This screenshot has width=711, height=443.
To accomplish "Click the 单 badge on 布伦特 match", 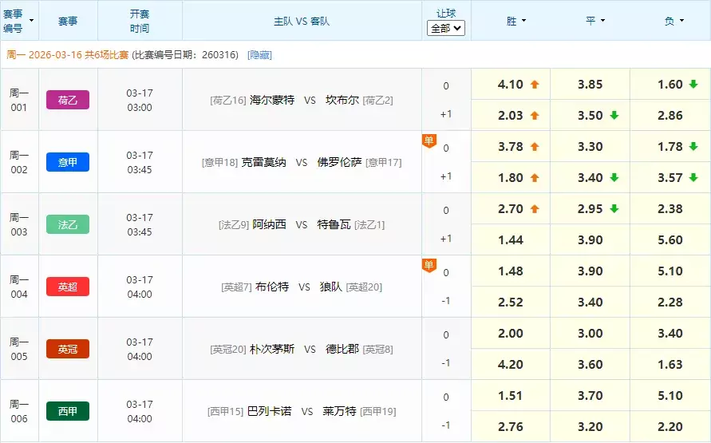I will (429, 265).
